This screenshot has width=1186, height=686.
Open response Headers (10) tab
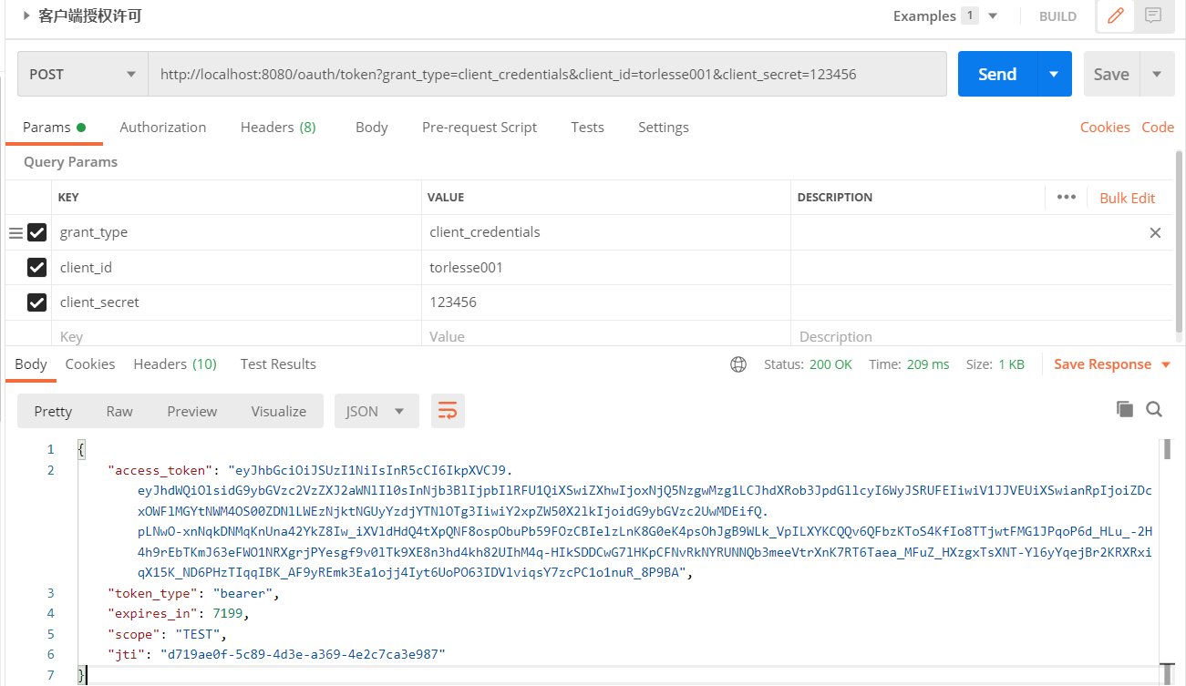tap(175, 364)
